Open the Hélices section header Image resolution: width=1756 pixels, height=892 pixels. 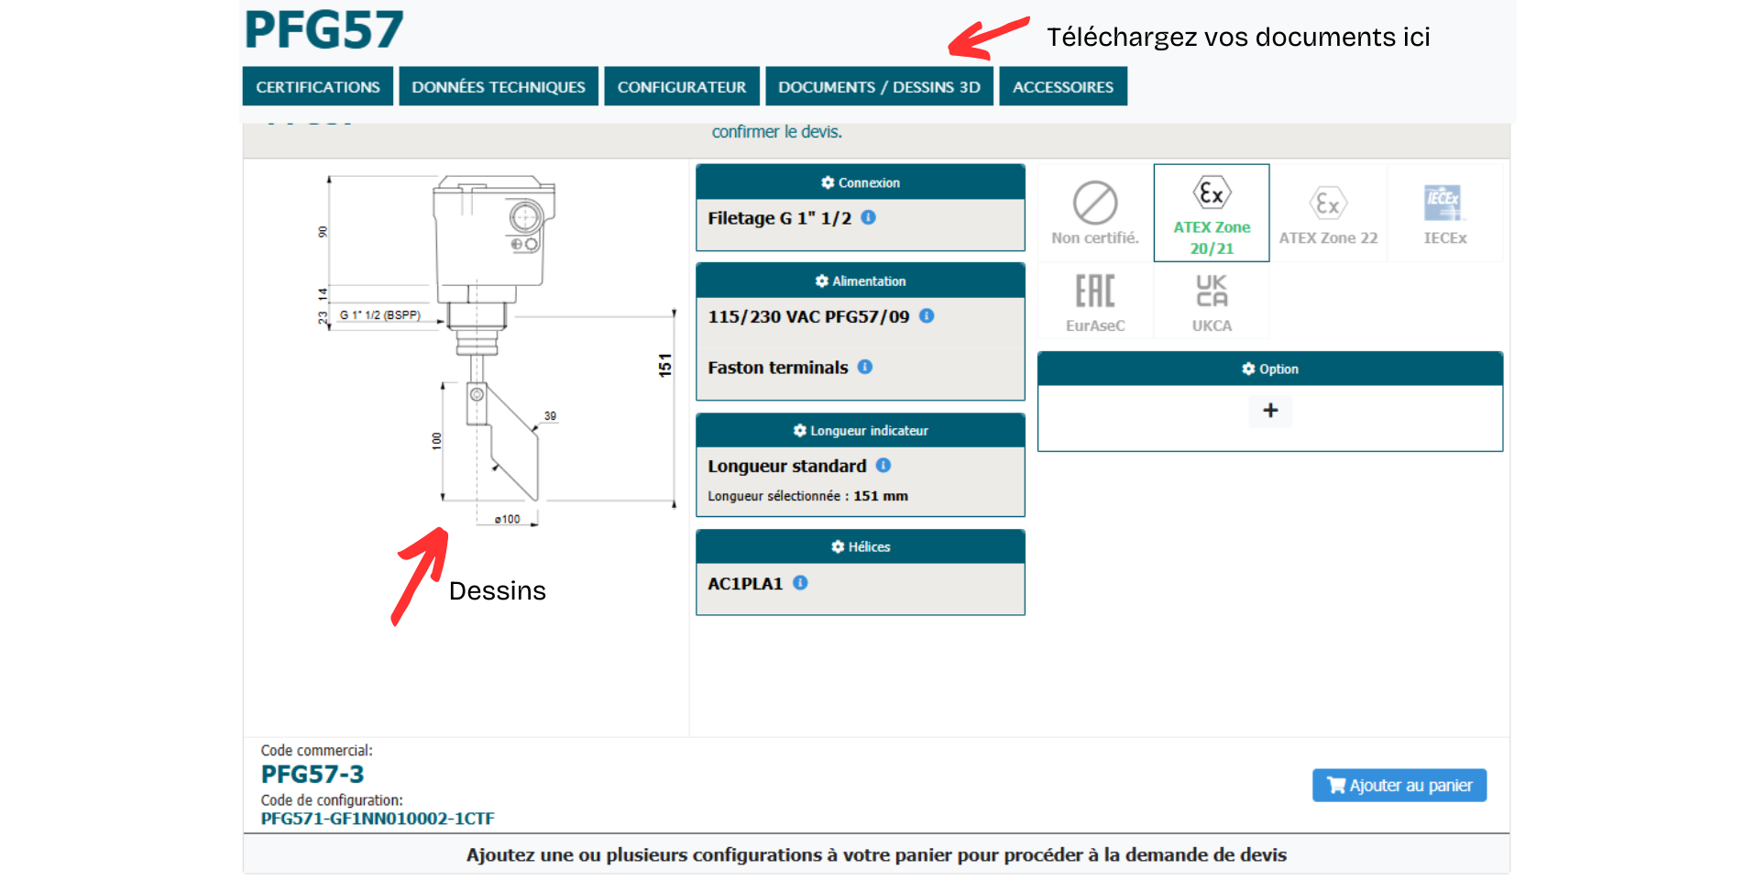click(861, 546)
